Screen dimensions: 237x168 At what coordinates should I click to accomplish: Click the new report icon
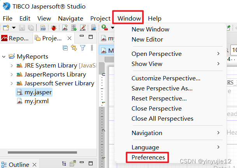[65, 28]
